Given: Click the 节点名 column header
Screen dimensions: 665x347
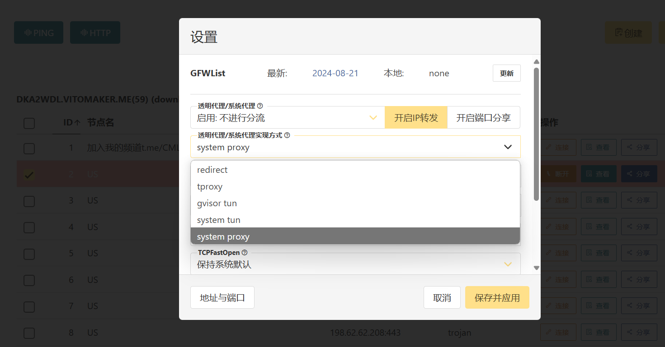Looking at the screenshot, I should pos(100,122).
